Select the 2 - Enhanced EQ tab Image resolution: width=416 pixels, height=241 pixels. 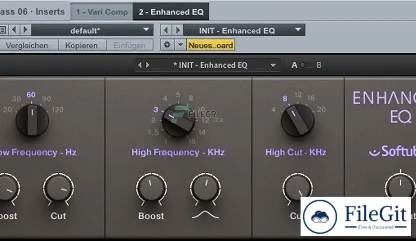coord(171,12)
